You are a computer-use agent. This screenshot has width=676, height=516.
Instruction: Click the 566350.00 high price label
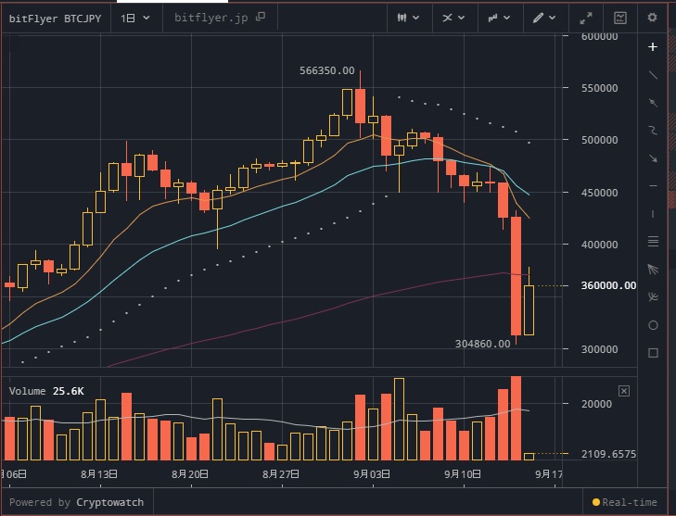tap(326, 70)
